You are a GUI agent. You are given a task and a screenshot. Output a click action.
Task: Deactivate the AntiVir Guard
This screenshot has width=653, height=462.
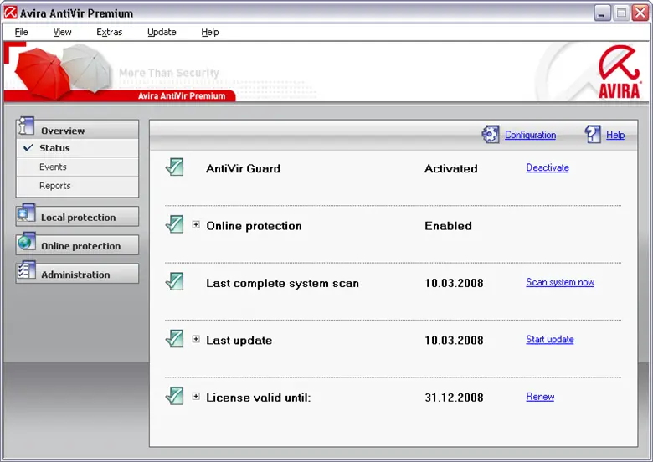pos(547,167)
